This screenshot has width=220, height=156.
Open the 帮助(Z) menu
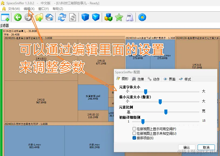point(58,9)
